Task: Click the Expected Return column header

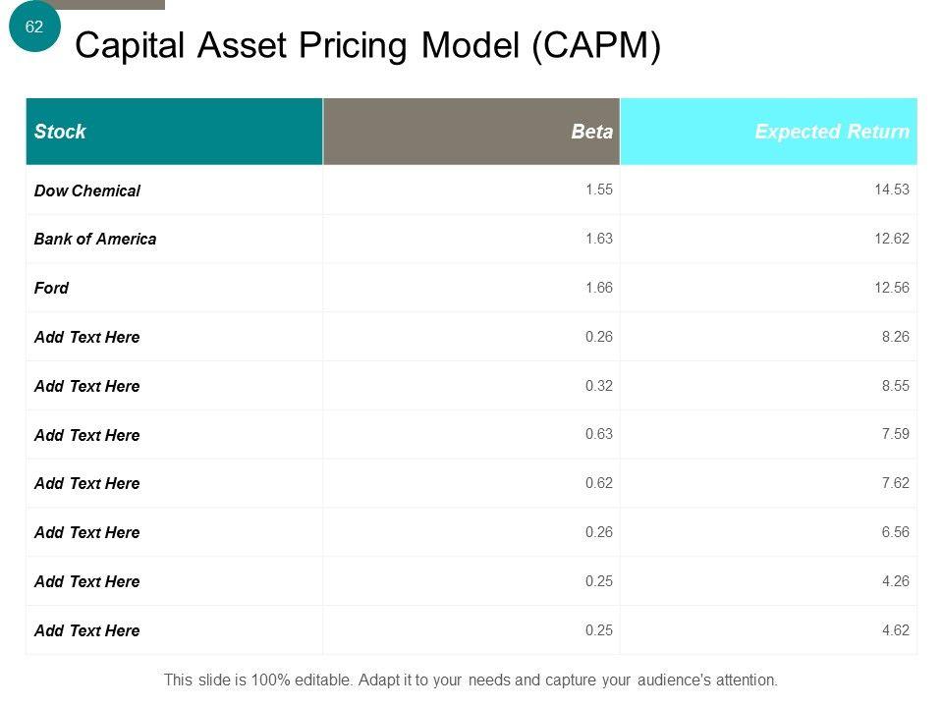Action: 831,132
